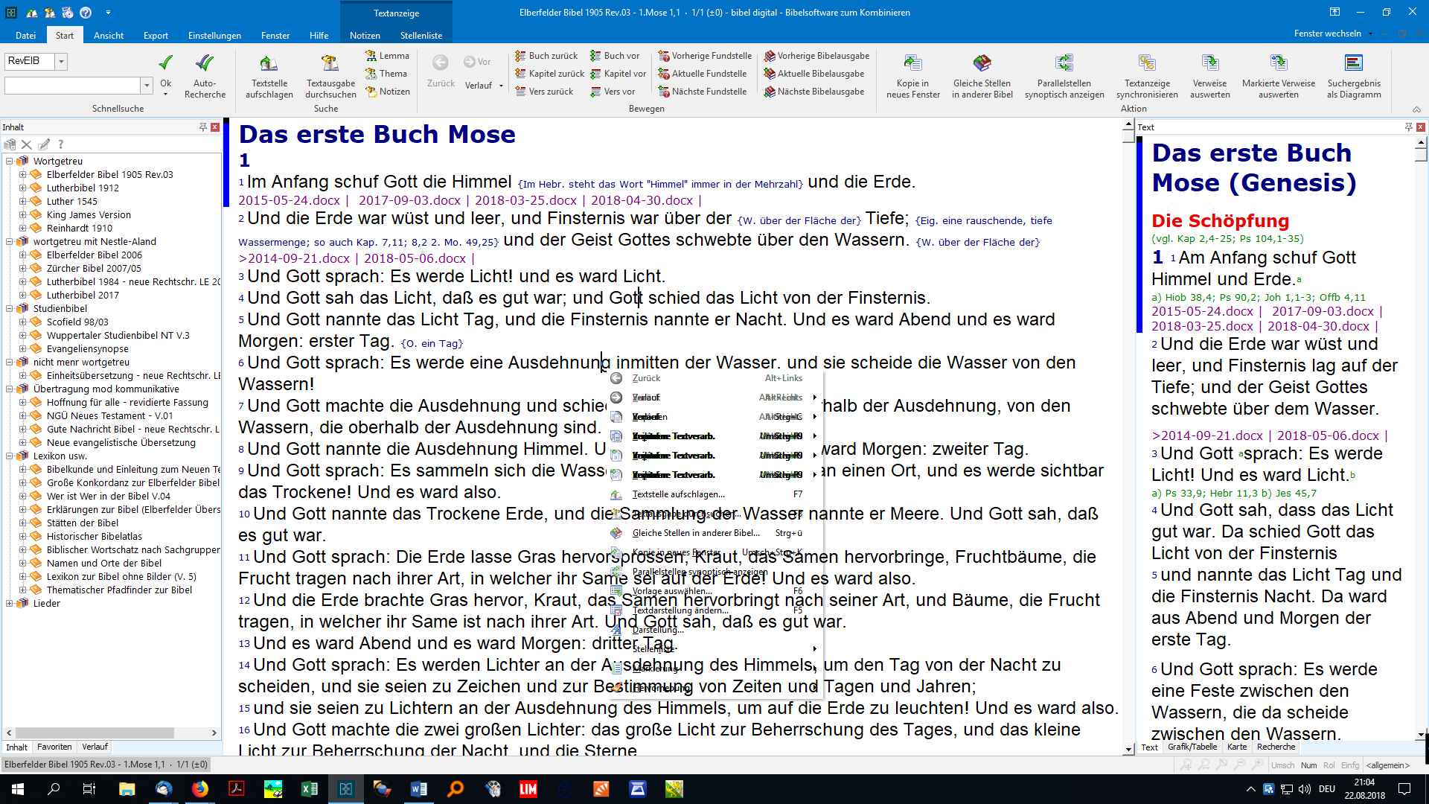The height and width of the screenshot is (804, 1429).
Task: Toggle the Text panel pin
Action: (1408, 127)
